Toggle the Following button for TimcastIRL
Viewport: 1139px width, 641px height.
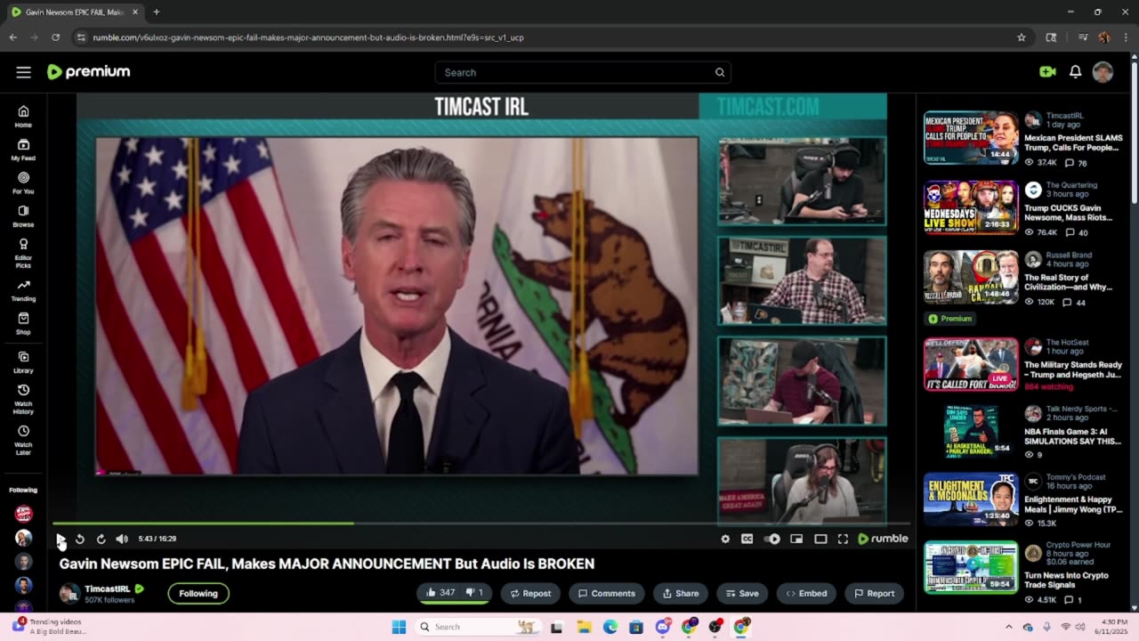pyautogui.click(x=198, y=594)
